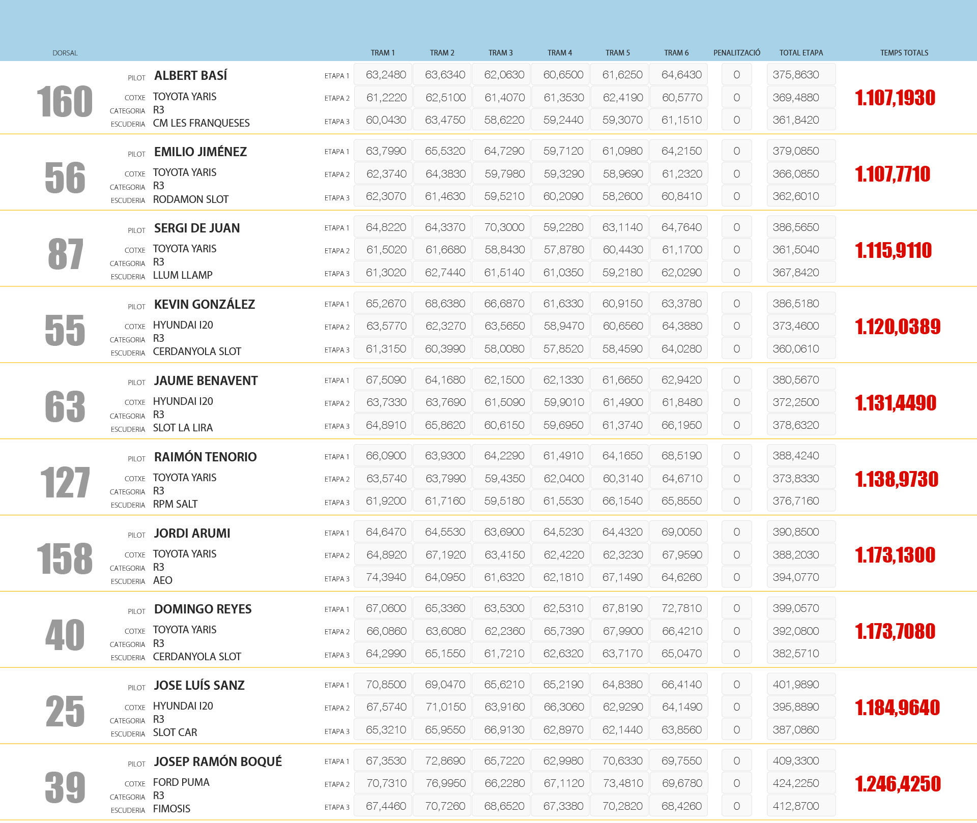Click pilot name JOSEP RAMÓN BOQUÉ

pos(218,762)
